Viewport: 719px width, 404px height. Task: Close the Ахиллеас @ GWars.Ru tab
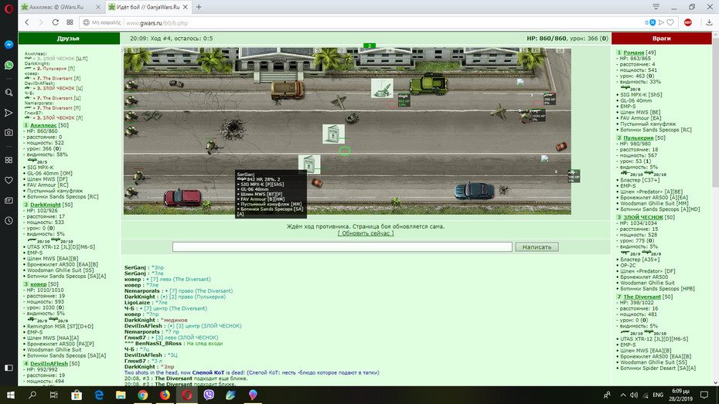(97, 7)
